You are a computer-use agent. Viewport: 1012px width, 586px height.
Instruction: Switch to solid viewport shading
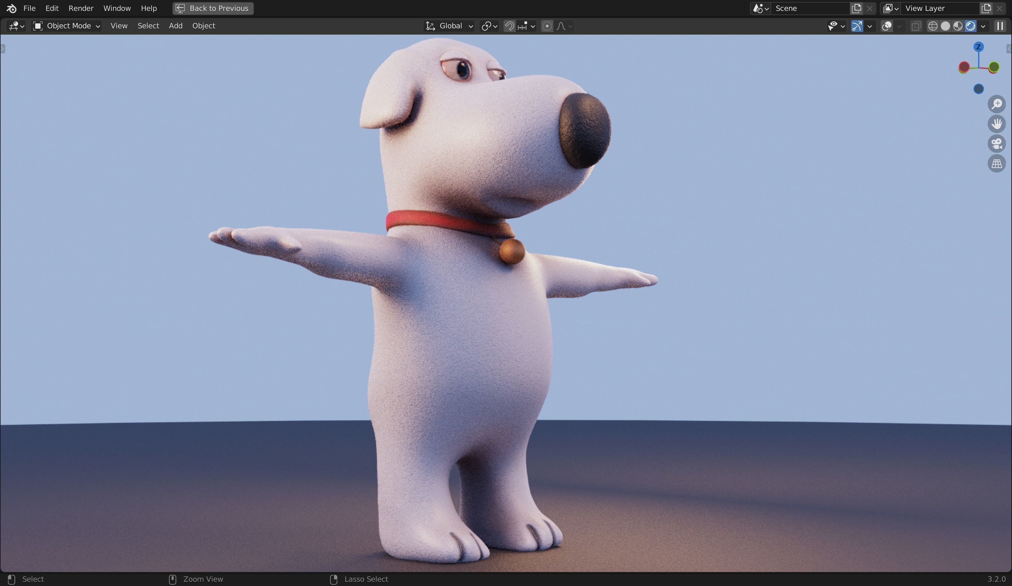pyautogui.click(x=945, y=26)
